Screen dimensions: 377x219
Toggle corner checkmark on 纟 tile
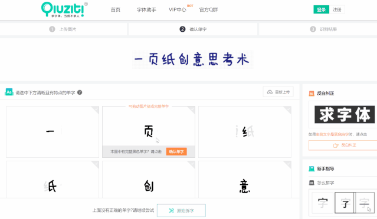[x=288, y=109]
